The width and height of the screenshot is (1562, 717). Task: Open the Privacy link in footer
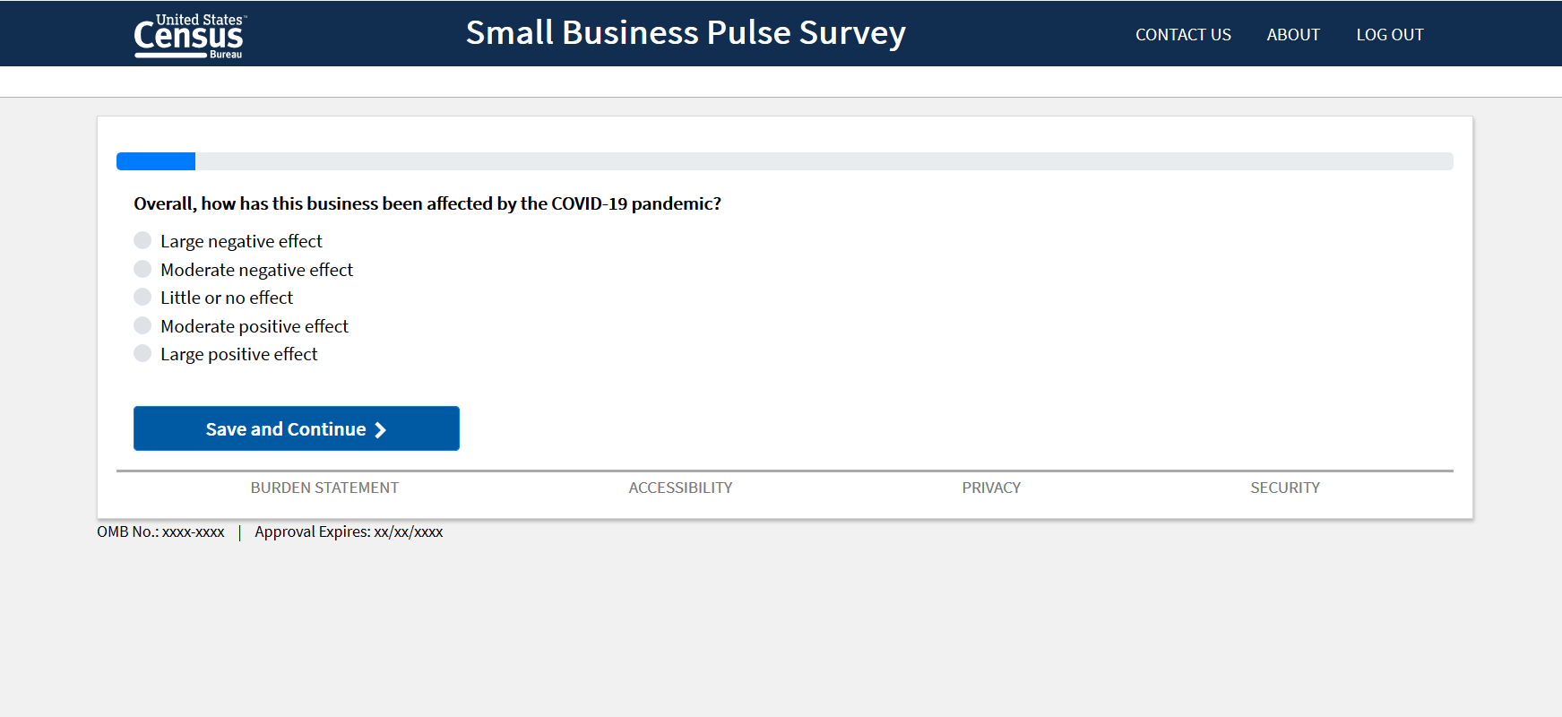(991, 488)
